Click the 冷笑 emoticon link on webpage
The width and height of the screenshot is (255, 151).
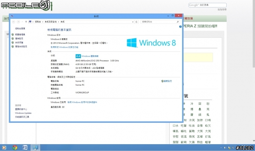192,120
